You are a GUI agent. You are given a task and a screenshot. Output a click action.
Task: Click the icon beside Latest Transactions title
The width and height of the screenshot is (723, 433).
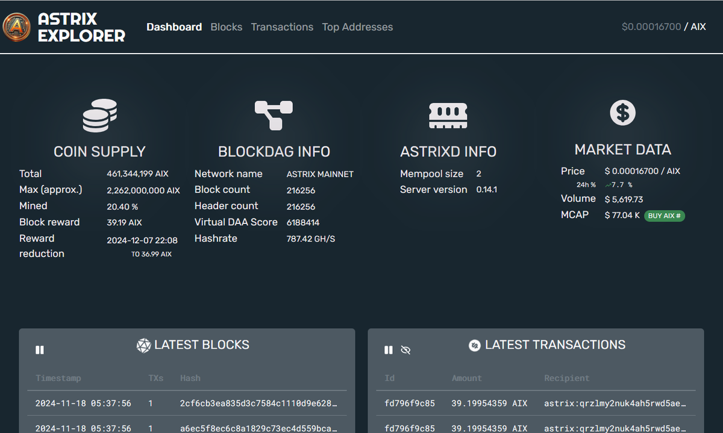475,346
